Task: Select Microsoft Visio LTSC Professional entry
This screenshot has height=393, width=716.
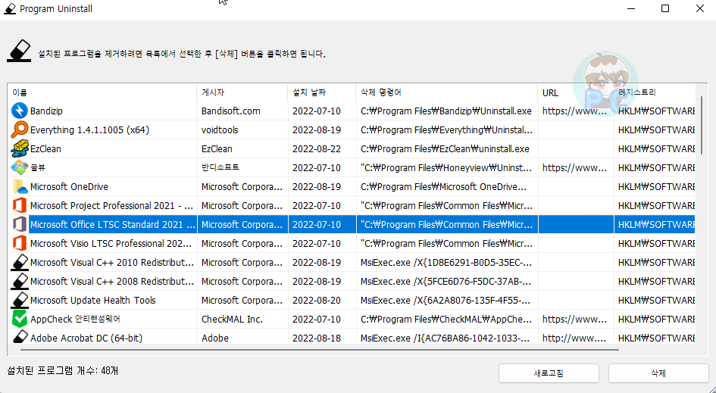Action: pos(111,244)
